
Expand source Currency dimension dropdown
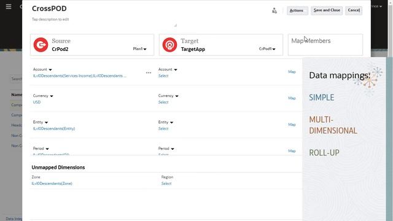coord(52,96)
